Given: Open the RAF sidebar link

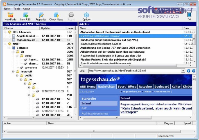Looking at the screenshot, I should point(84,108).
